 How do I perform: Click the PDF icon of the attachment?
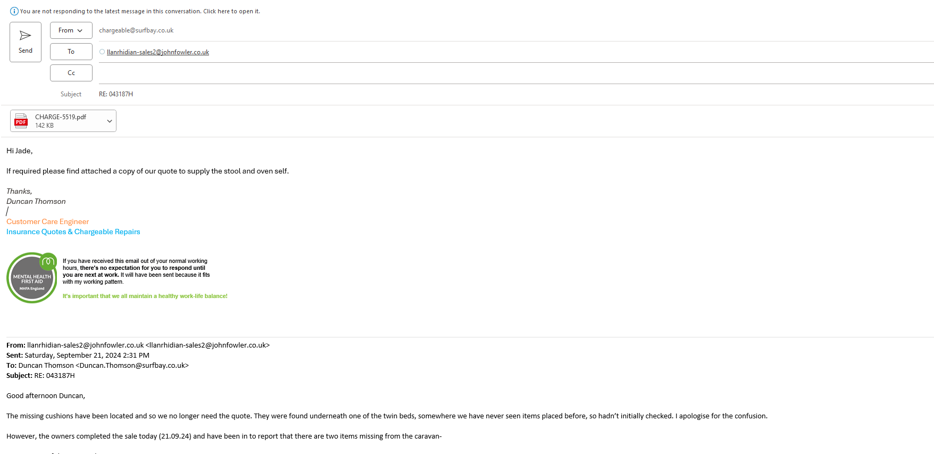21,121
